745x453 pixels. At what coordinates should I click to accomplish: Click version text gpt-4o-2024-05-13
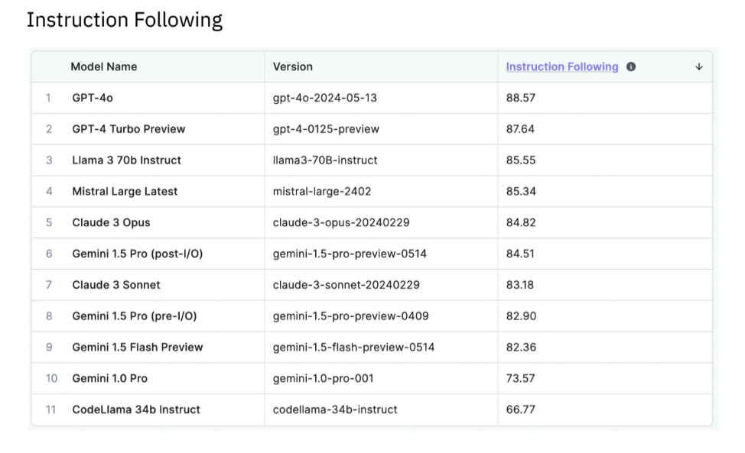[325, 98]
